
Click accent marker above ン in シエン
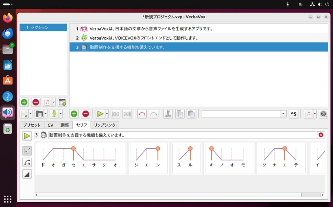pos(158,148)
